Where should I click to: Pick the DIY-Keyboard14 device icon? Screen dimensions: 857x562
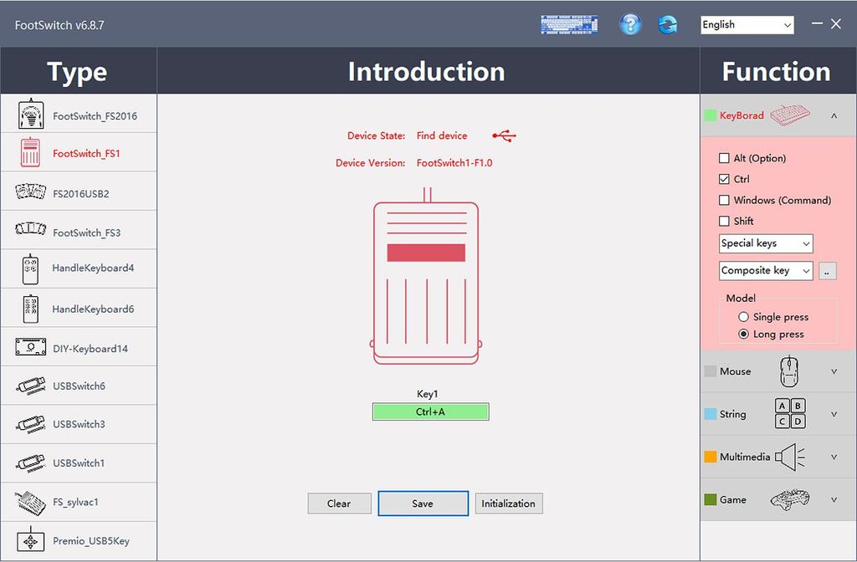[x=31, y=347]
